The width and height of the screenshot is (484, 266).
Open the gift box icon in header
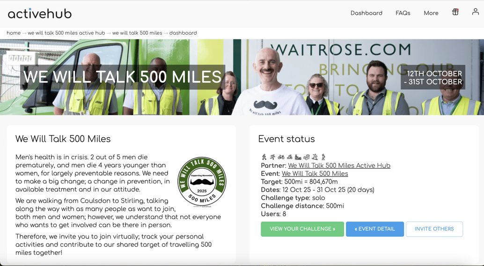(x=455, y=12)
